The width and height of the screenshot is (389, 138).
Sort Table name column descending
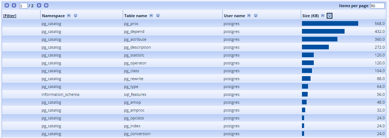click(158, 16)
